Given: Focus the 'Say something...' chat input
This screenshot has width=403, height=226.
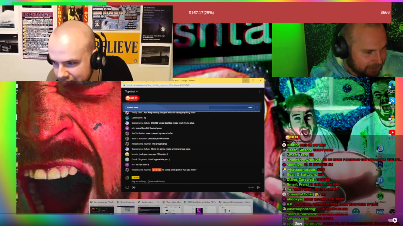Looking at the screenshot, I should pos(196,181).
